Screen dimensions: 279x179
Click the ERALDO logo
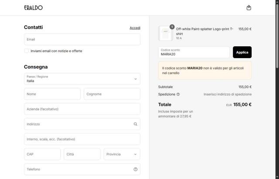(34, 8)
